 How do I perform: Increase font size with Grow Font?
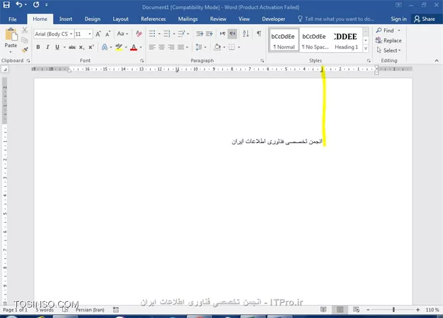tap(98, 34)
